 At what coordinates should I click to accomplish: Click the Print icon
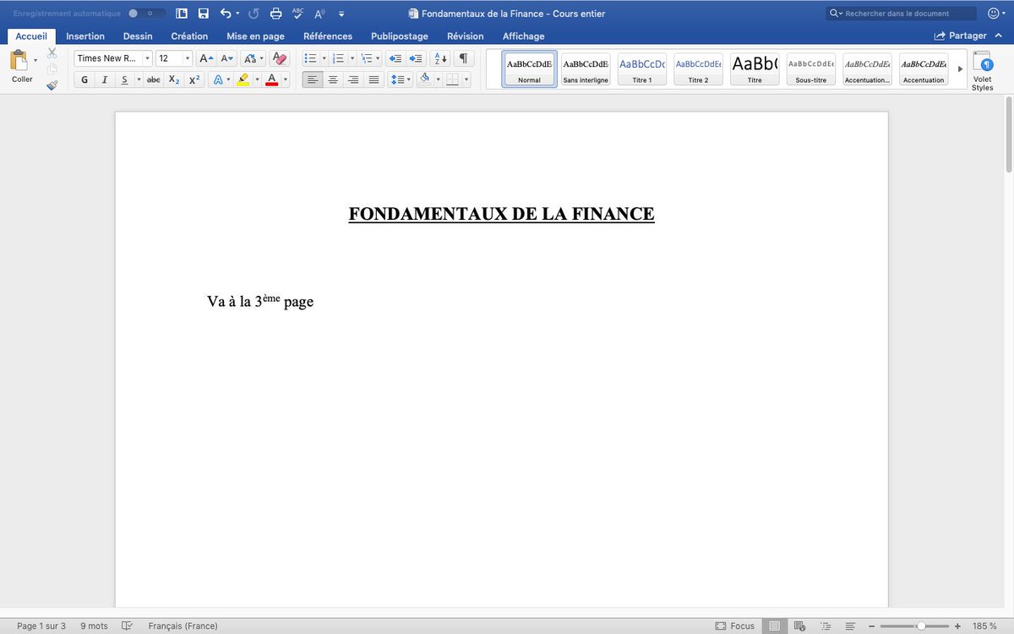(x=275, y=14)
